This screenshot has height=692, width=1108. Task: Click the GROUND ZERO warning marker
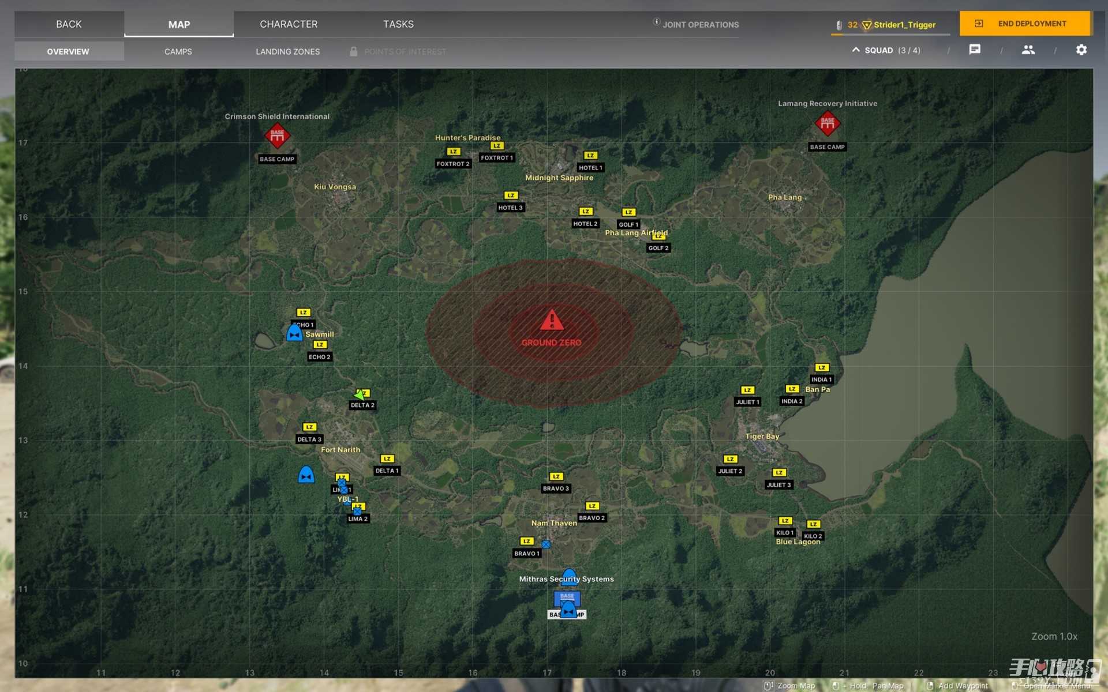click(x=552, y=319)
